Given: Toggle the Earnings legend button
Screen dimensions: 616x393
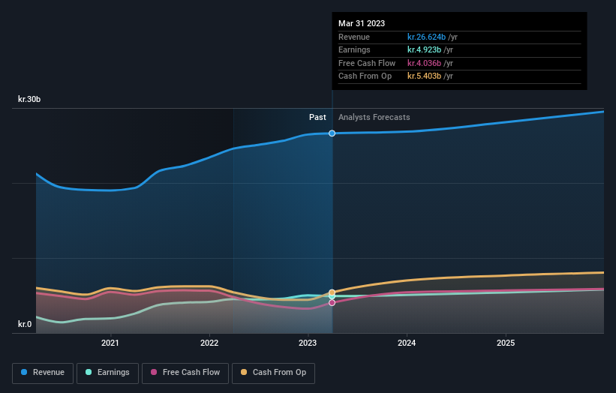Looking at the screenshot, I should coord(107,373).
